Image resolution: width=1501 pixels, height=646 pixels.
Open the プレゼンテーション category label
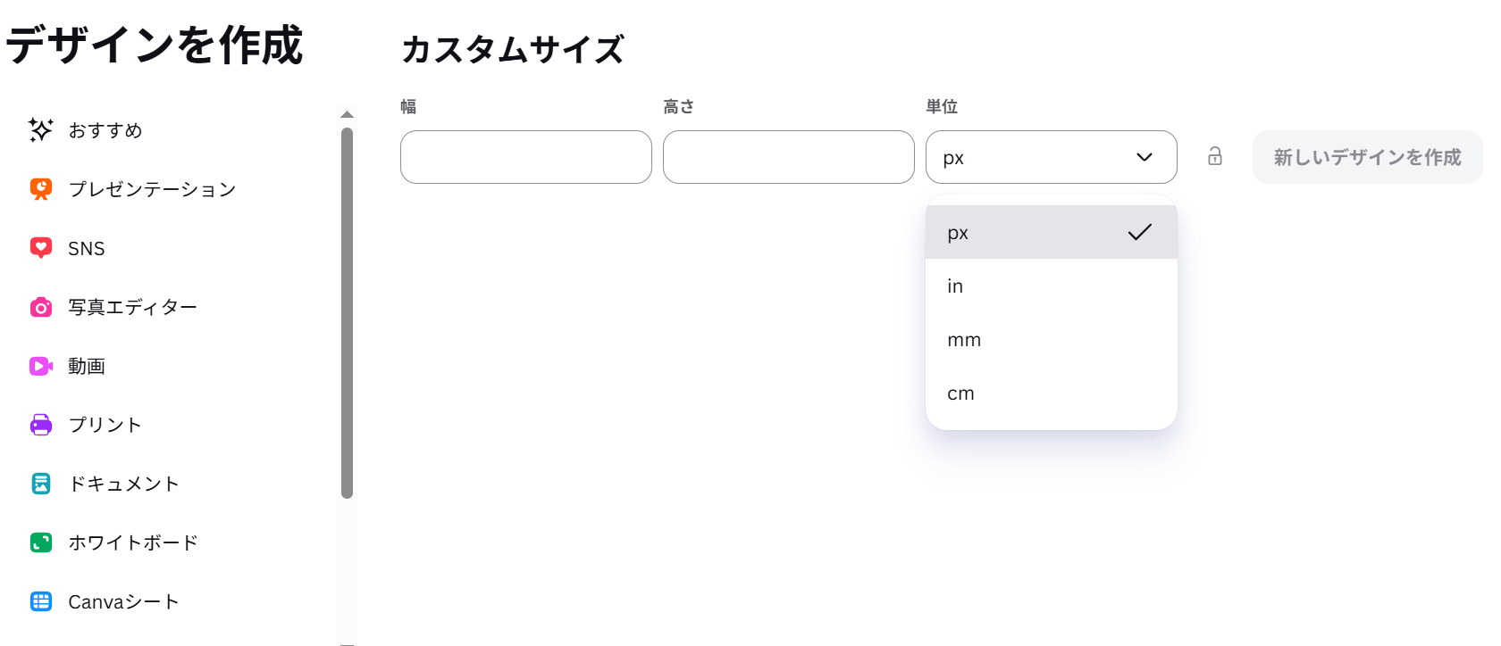click(153, 189)
